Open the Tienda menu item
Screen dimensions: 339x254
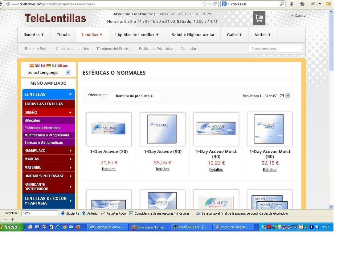[63, 35]
